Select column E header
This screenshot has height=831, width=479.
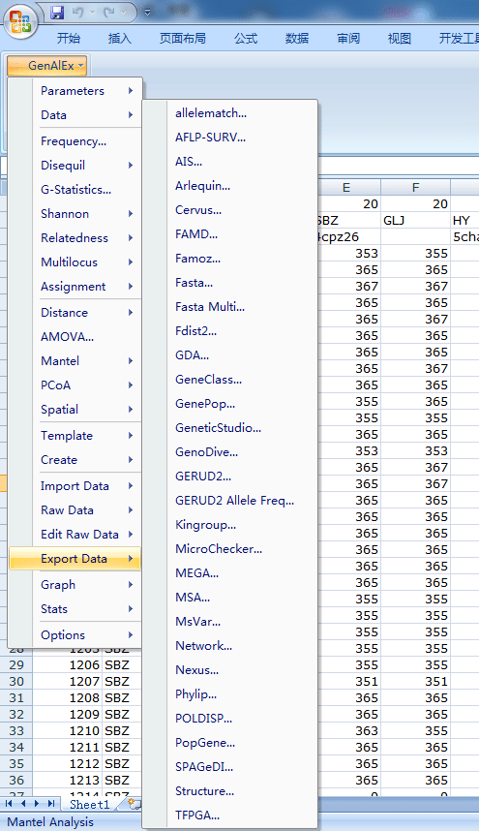pyautogui.click(x=348, y=187)
